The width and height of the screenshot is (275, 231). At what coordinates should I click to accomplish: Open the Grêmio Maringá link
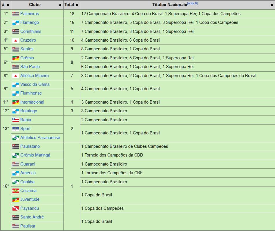tap(35, 155)
